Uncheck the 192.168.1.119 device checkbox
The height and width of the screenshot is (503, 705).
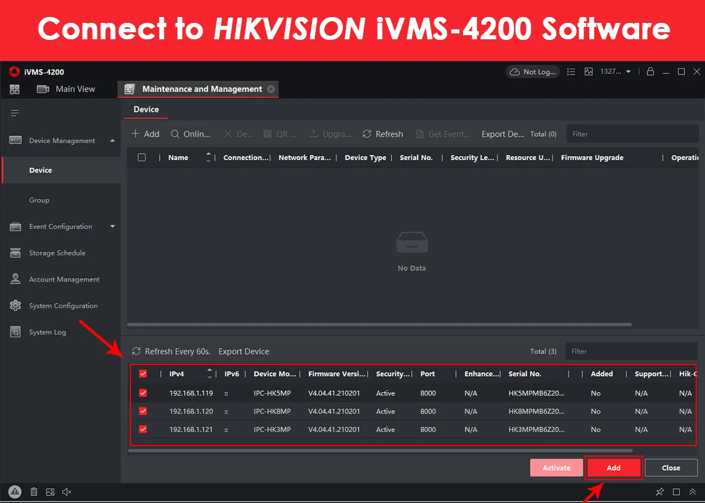pyautogui.click(x=143, y=393)
